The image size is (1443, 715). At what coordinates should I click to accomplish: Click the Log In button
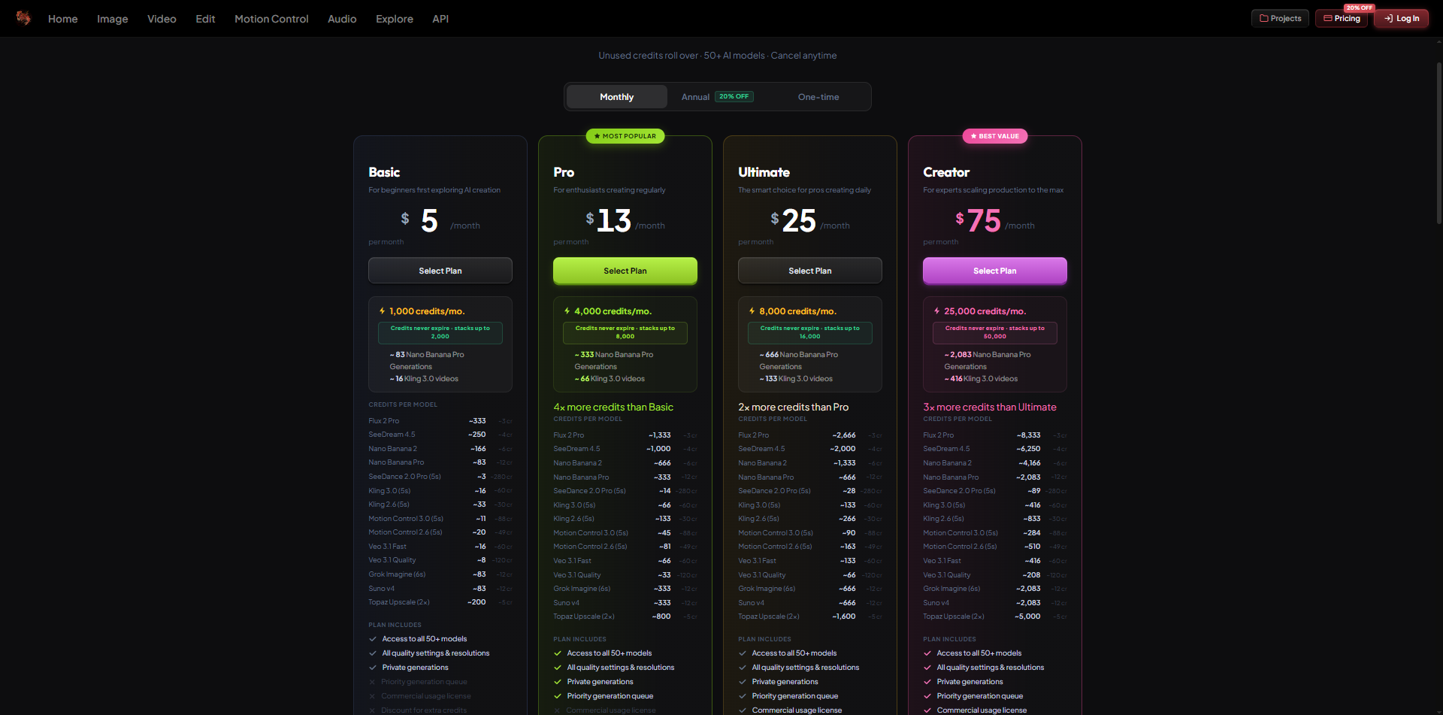click(1401, 18)
